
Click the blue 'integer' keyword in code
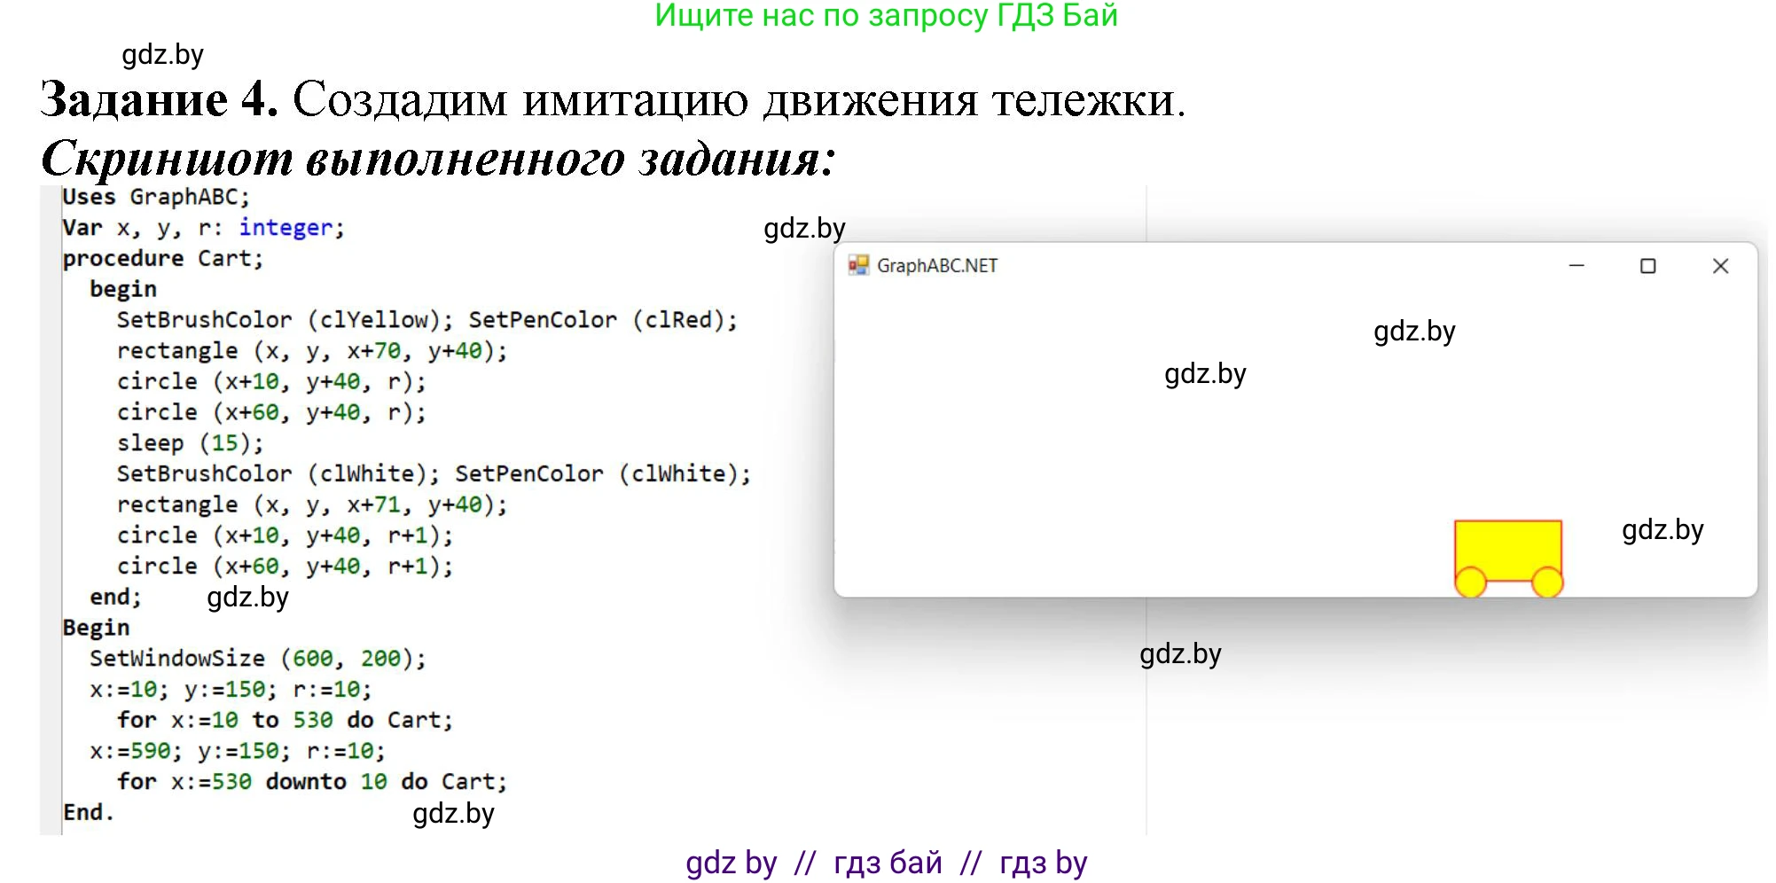click(x=286, y=228)
